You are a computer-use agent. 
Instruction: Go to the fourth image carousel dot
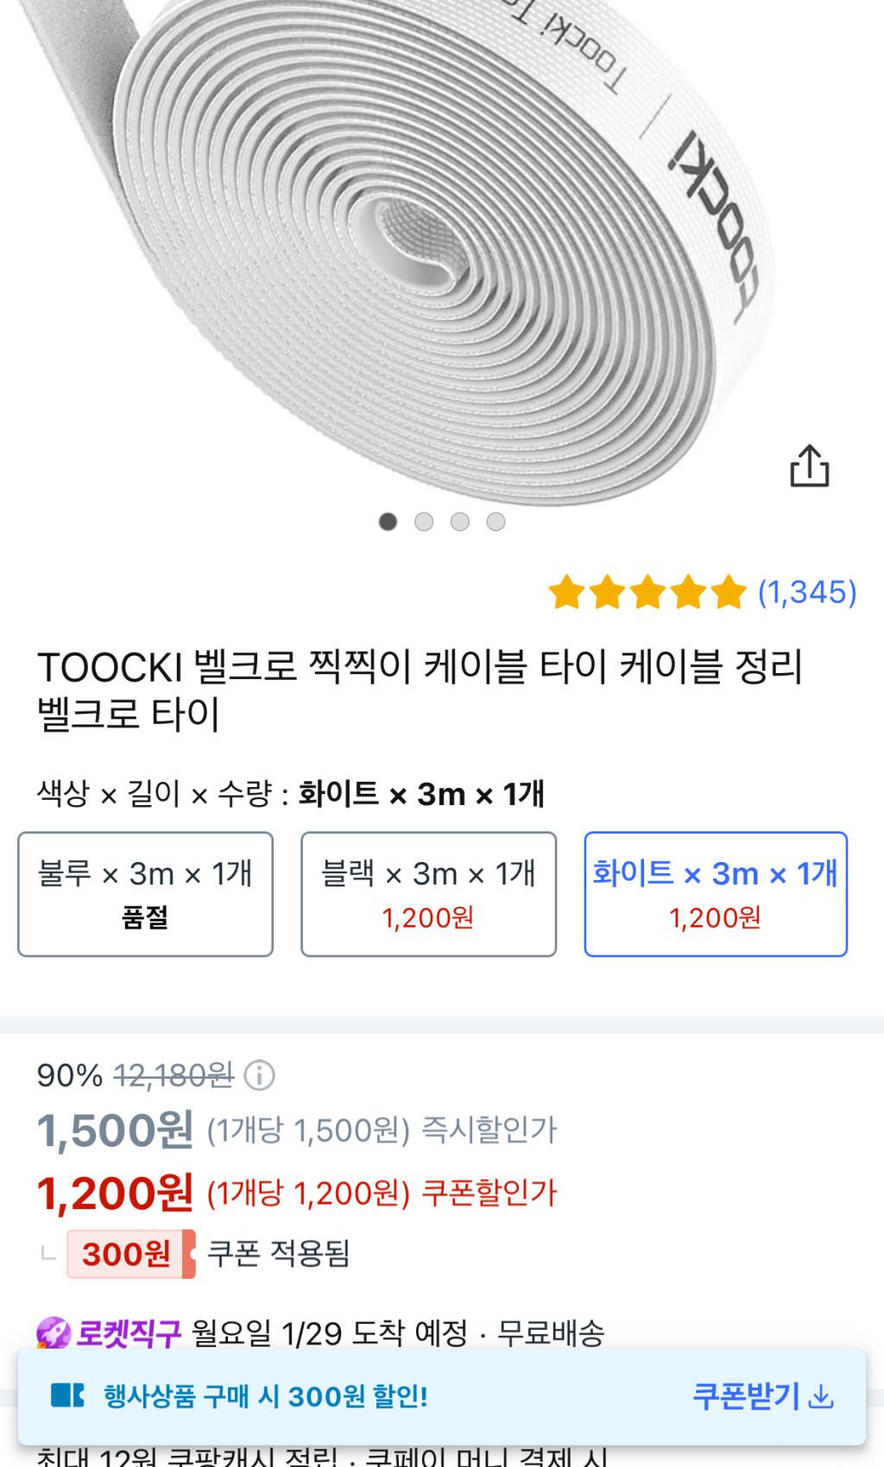pos(496,521)
